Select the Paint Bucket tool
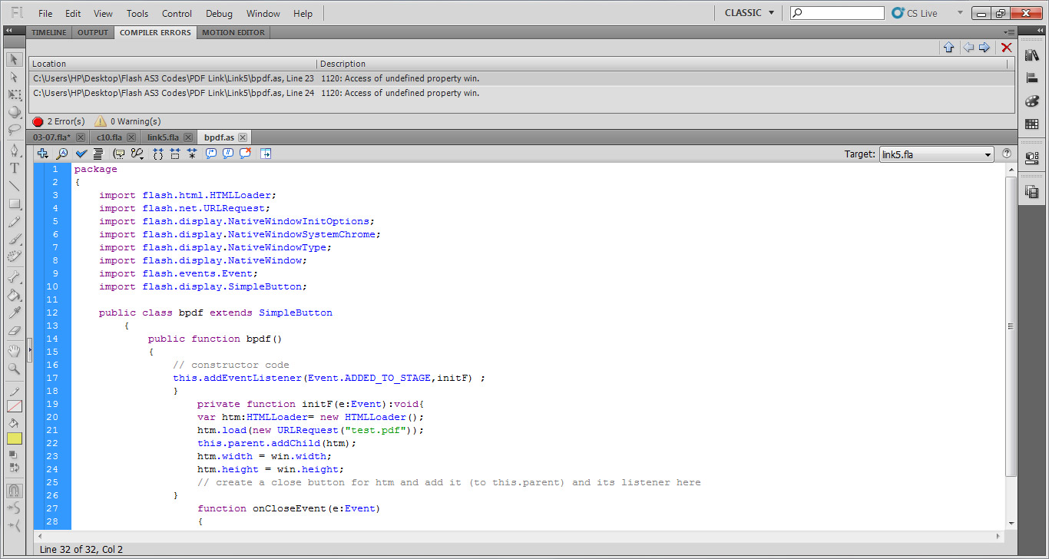This screenshot has width=1049, height=559. tap(14, 295)
